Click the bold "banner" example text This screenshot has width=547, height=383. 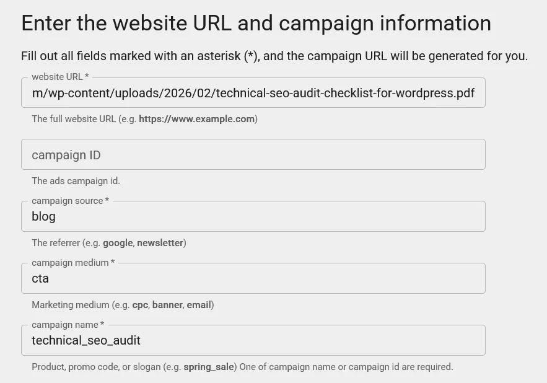tap(167, 305)
